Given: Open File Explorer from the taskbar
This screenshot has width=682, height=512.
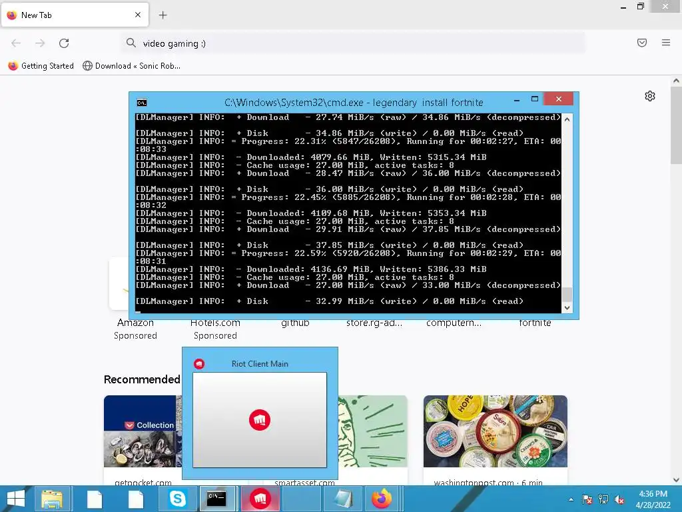Looking at the screenshot, I should (52, 499).
